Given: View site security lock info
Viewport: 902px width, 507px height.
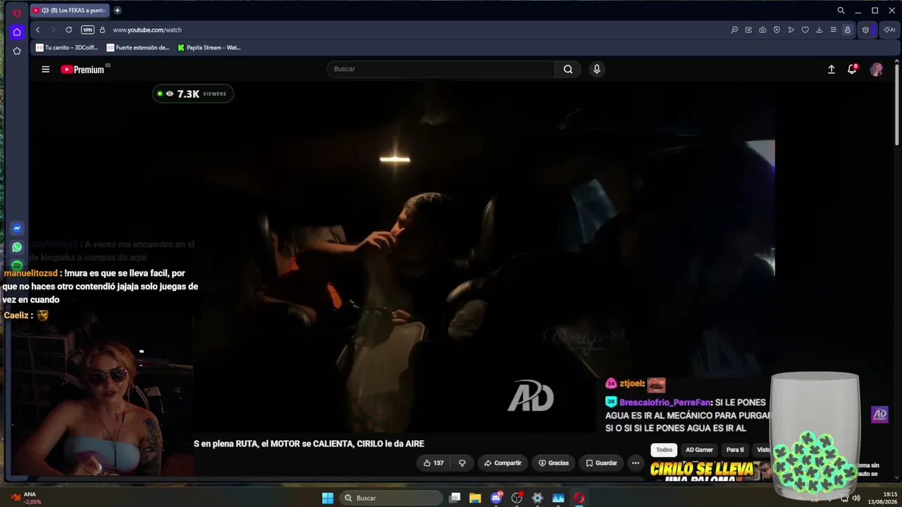Looking at the screenshot, I should (x=102, y=30).
